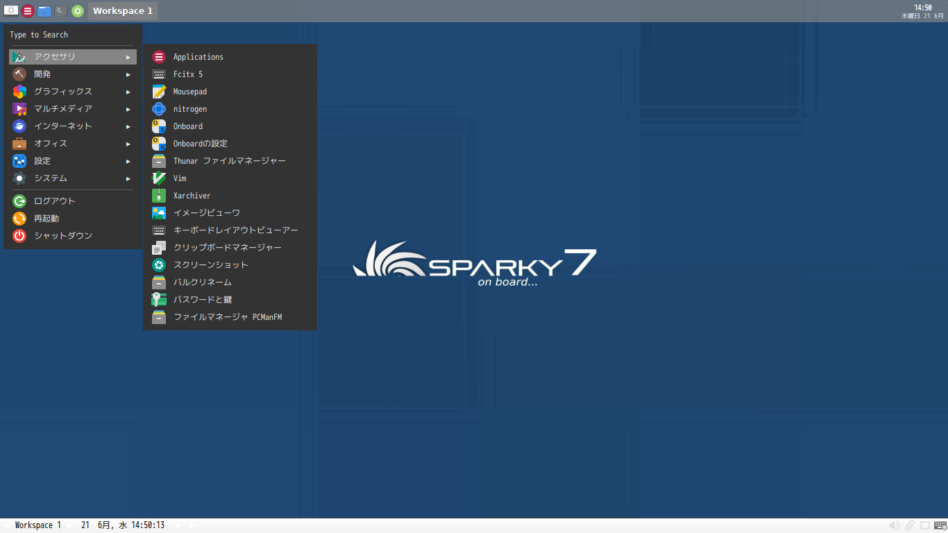Open バルクリネーム bulk rename
The image size is (948, 533).
click(230, 282)
